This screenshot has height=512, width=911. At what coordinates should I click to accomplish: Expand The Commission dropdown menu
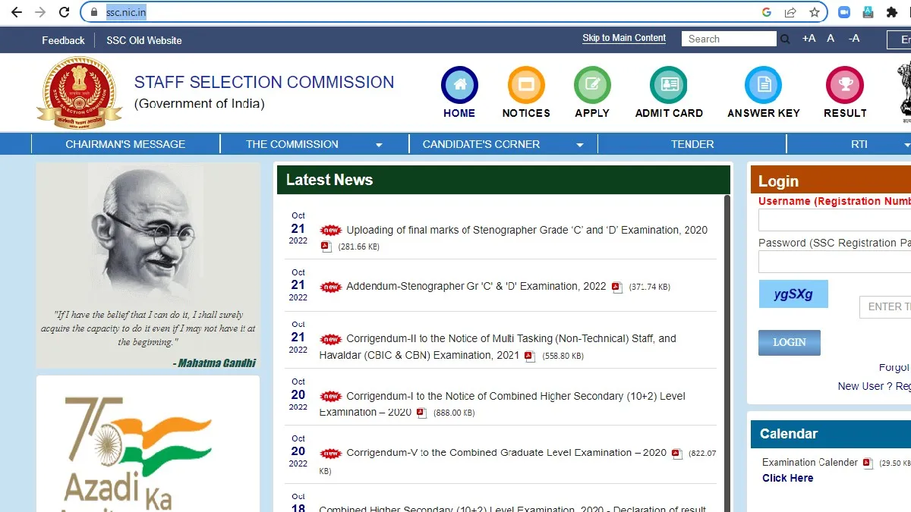[378, 145]
